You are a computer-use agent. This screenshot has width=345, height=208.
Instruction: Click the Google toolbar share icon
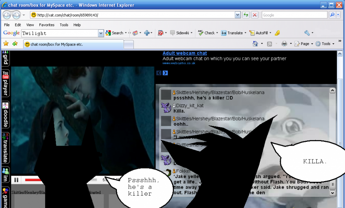[135, 33]
